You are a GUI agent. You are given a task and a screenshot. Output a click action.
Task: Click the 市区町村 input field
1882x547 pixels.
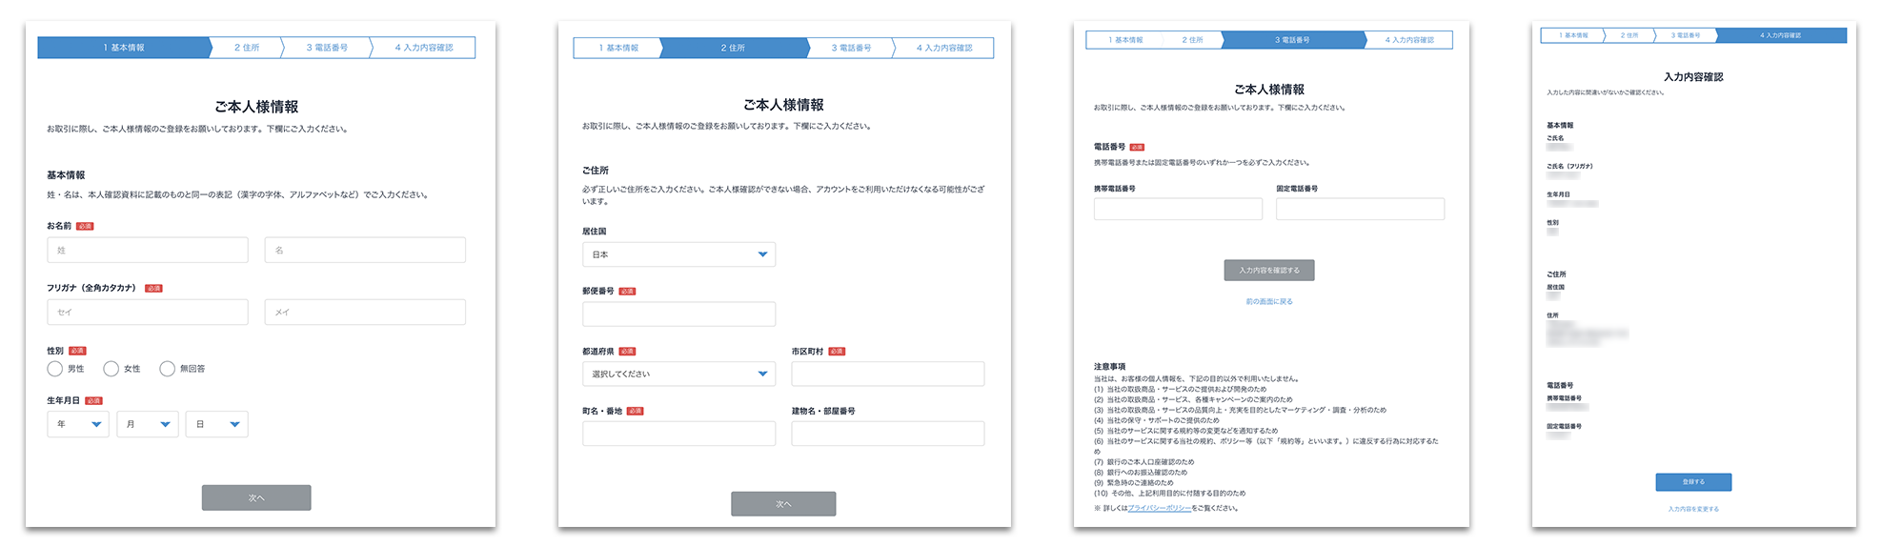(x=888, y=374)
